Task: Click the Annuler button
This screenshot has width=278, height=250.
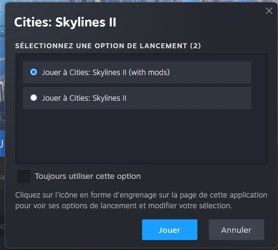Action: pyautogui.click(x=236, y=230)
